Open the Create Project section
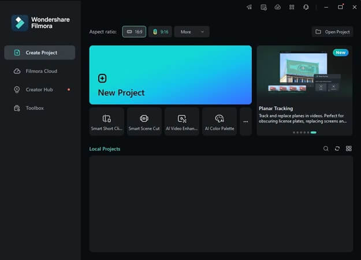The image size is (361, 260). tap(40, 53)
